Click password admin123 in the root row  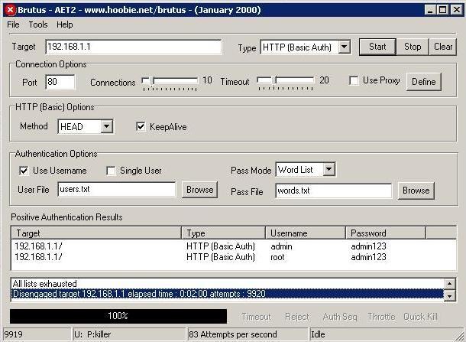click(x=368, y=257)
